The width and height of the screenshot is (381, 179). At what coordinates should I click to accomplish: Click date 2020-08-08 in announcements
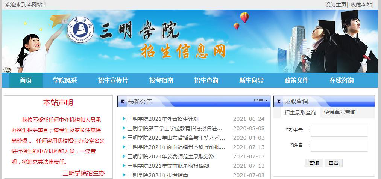coord(249,128)
